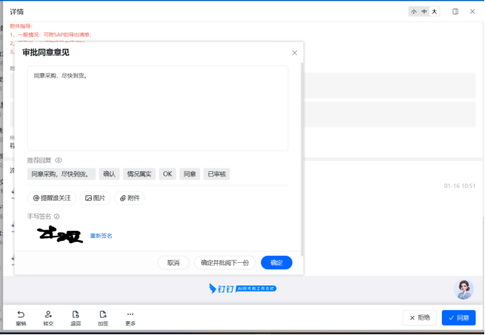This screenshot has height=335, width=485.
Task: Click the 提醒谁关注 mention button
Action: 52,198
